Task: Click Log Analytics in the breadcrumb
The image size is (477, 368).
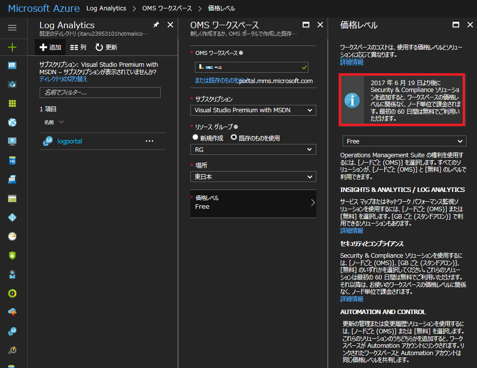Action: pyautogui.click(x=106, y=8)
